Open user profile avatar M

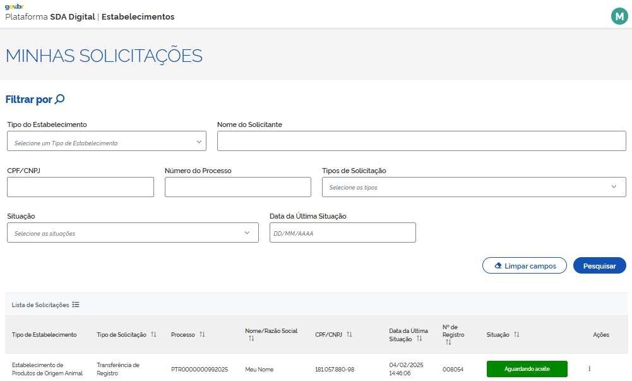click(x=618, y=16)
